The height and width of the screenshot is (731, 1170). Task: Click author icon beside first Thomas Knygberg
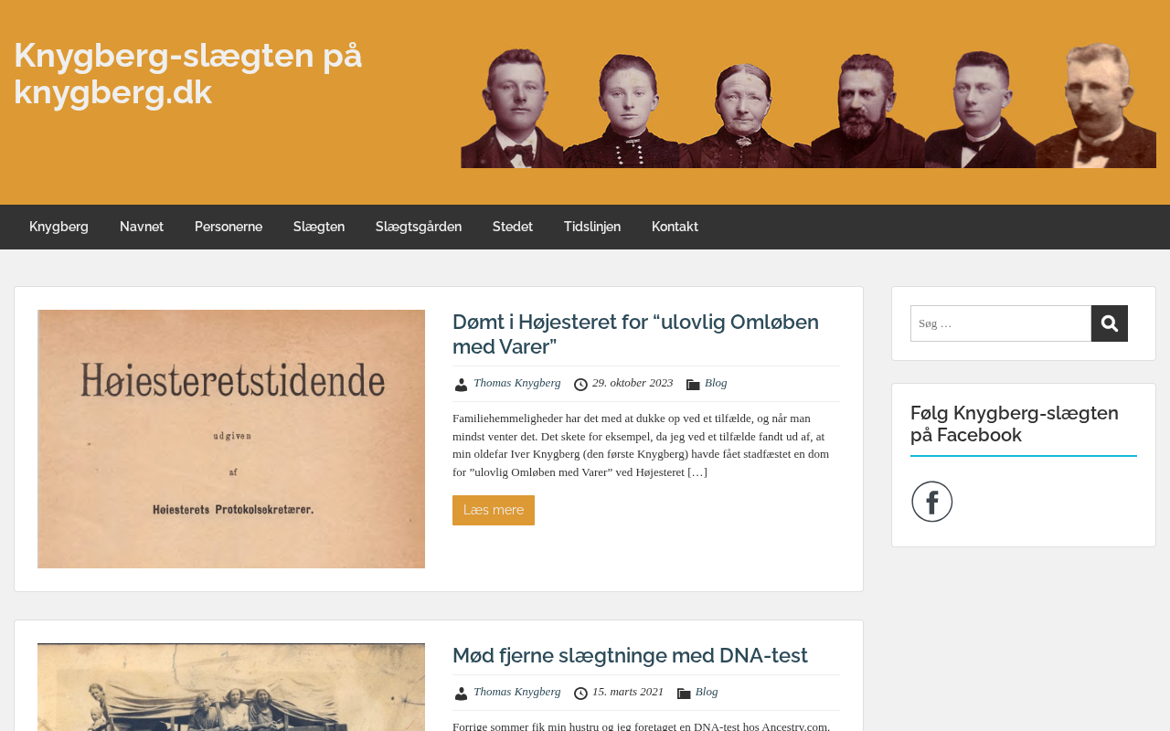461,385
